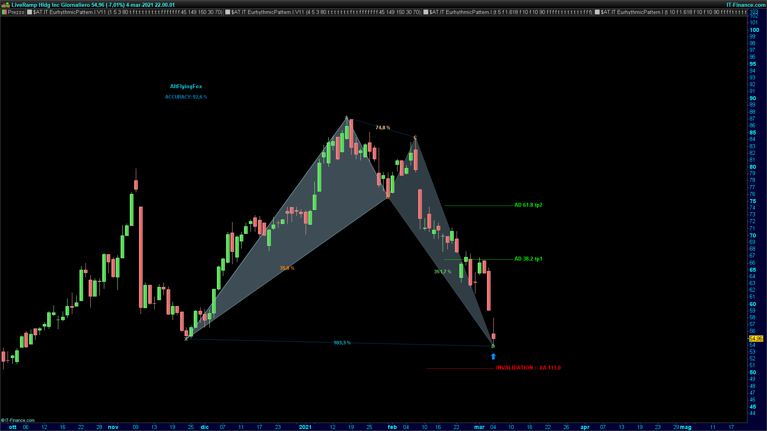The image size is (767, 431).
Task: Select the AD 61.8 tp2 target label
Action: 528,205
